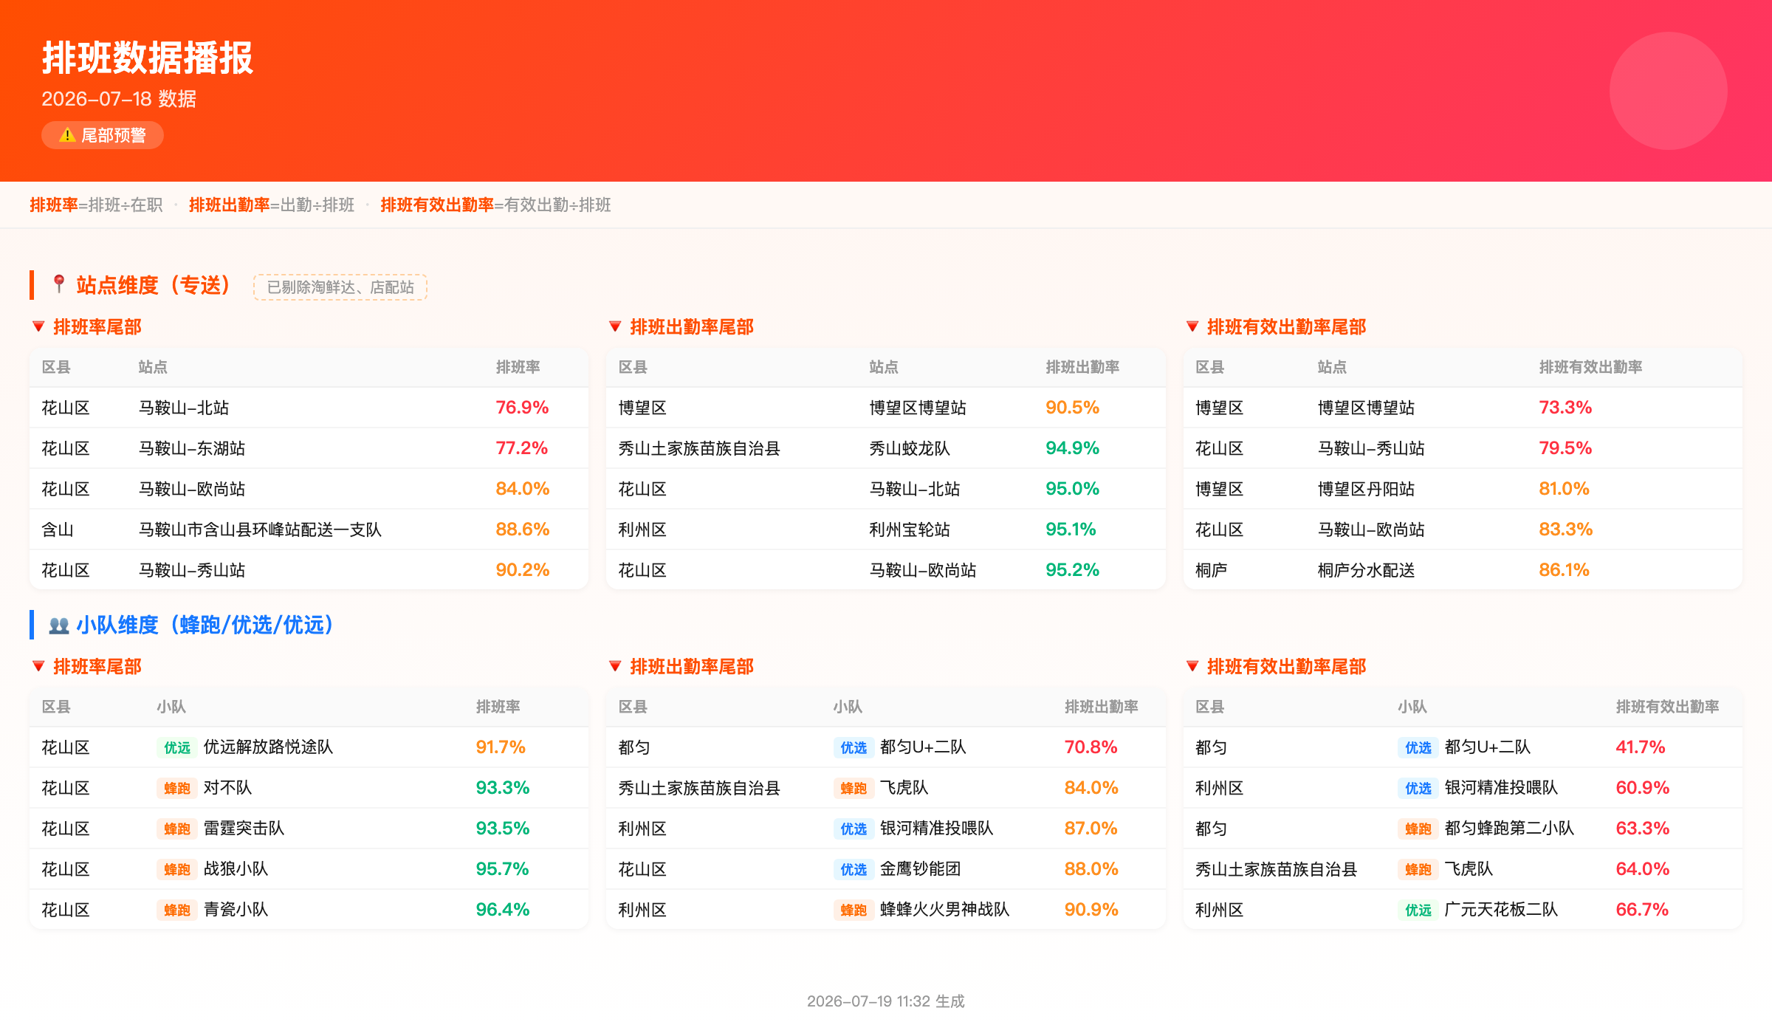
Task: Collapse 小队 排班出勤率尾部 triangle marker
Action: (615, 666)
